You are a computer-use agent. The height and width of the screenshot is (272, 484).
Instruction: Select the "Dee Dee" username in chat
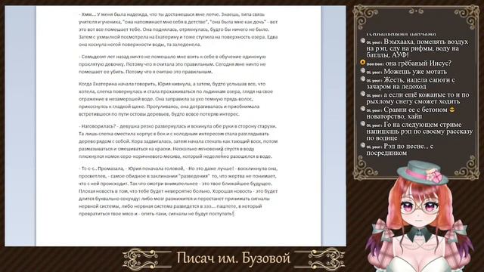click(375, 64)
